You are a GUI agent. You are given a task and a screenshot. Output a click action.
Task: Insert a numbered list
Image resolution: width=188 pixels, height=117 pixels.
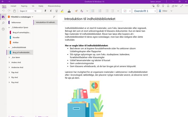(x=100, y=11)
